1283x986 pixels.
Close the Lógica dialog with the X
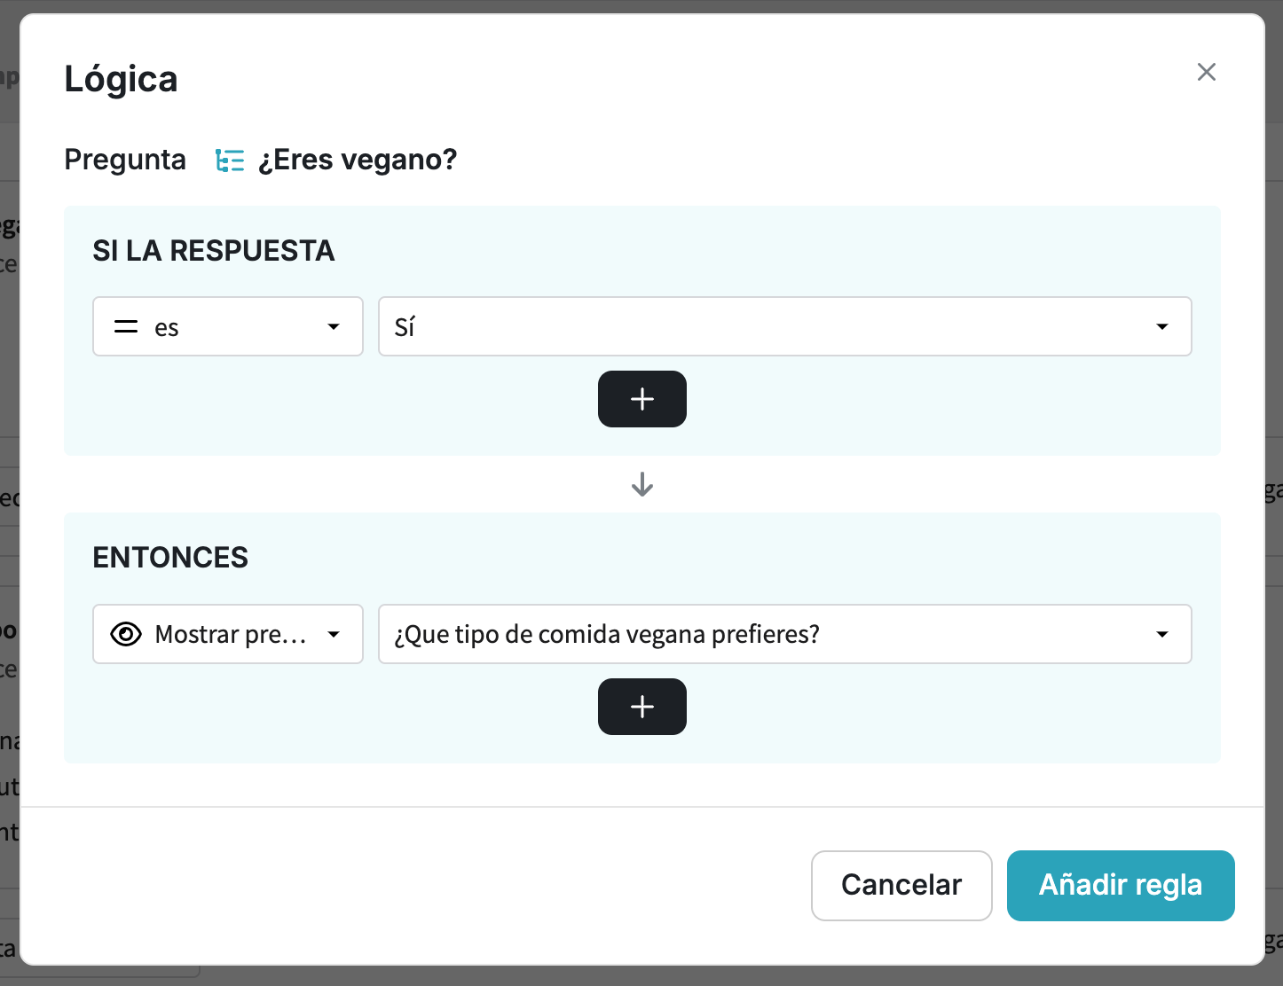1206,72
